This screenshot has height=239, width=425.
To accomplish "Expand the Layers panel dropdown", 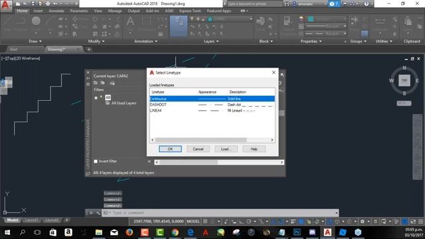I will coord(211,41).
